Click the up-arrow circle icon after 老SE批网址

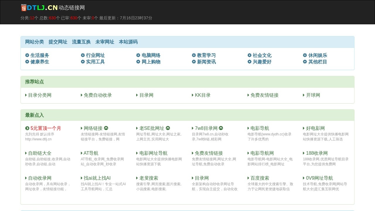click(168, 128)
